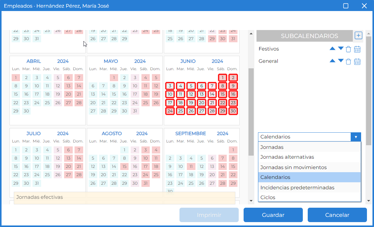Choose Ciclos from the dropdown list
The height and width of the screenshot is (227, 374).
click(x=310, y=197)
